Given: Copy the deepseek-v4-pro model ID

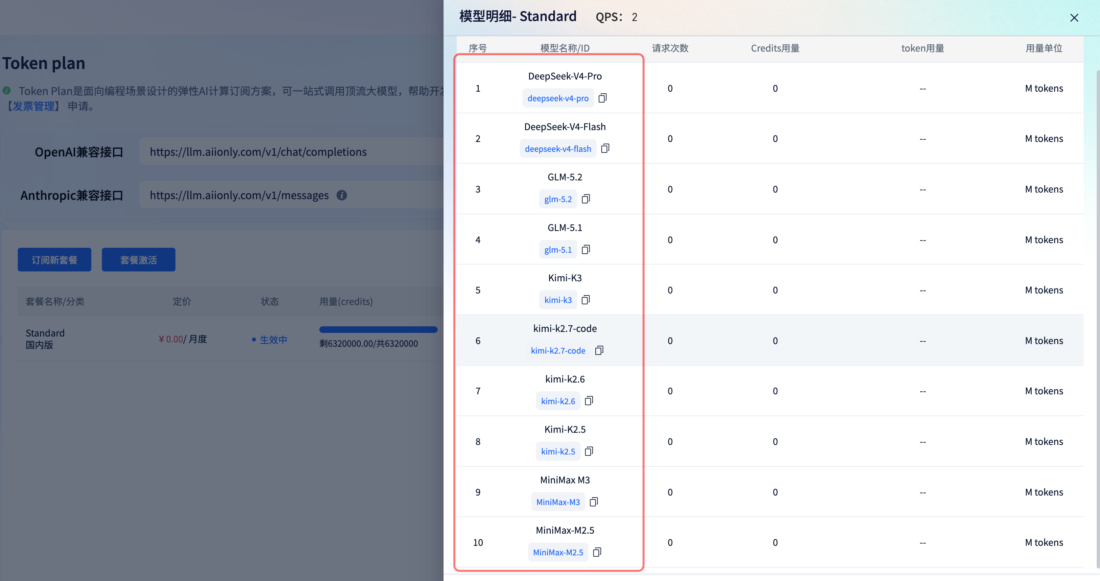Looking at the screenshot, I should 603,98.
